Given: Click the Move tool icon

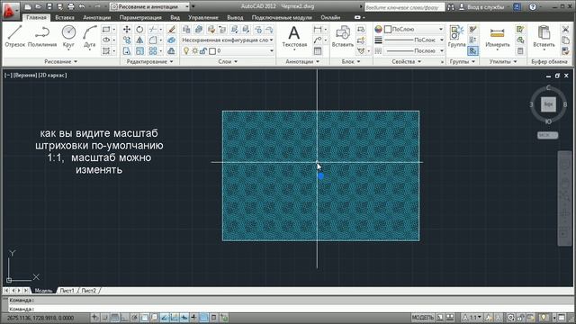Looking at the screenshot, I should (127, 30).
